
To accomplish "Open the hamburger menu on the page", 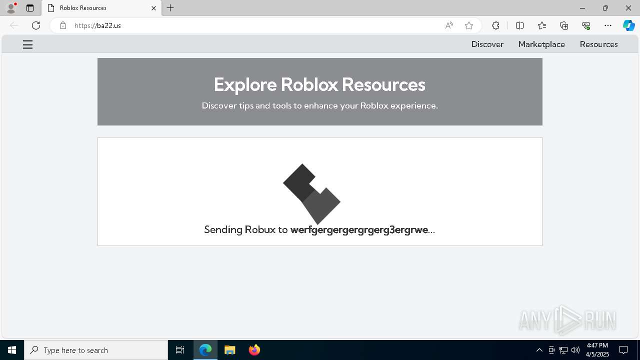I will [x=27, y=44].
